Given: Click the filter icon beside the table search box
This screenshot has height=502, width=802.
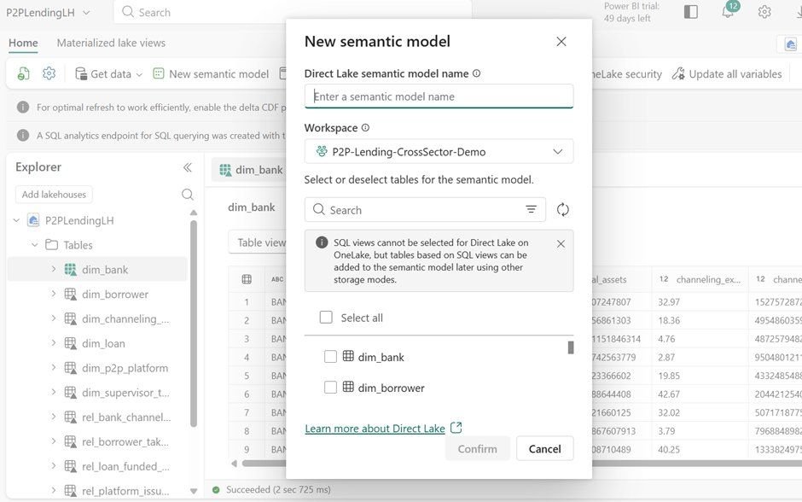Looking at the screenshot, I should click(x=531, y=208).
